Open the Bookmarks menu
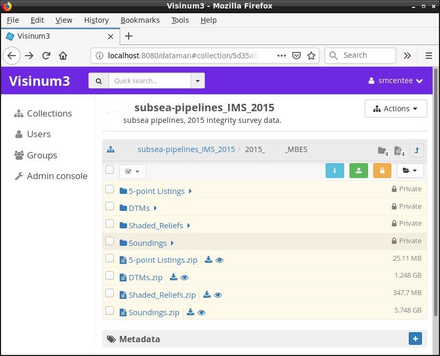 click(x=140, y=20)
